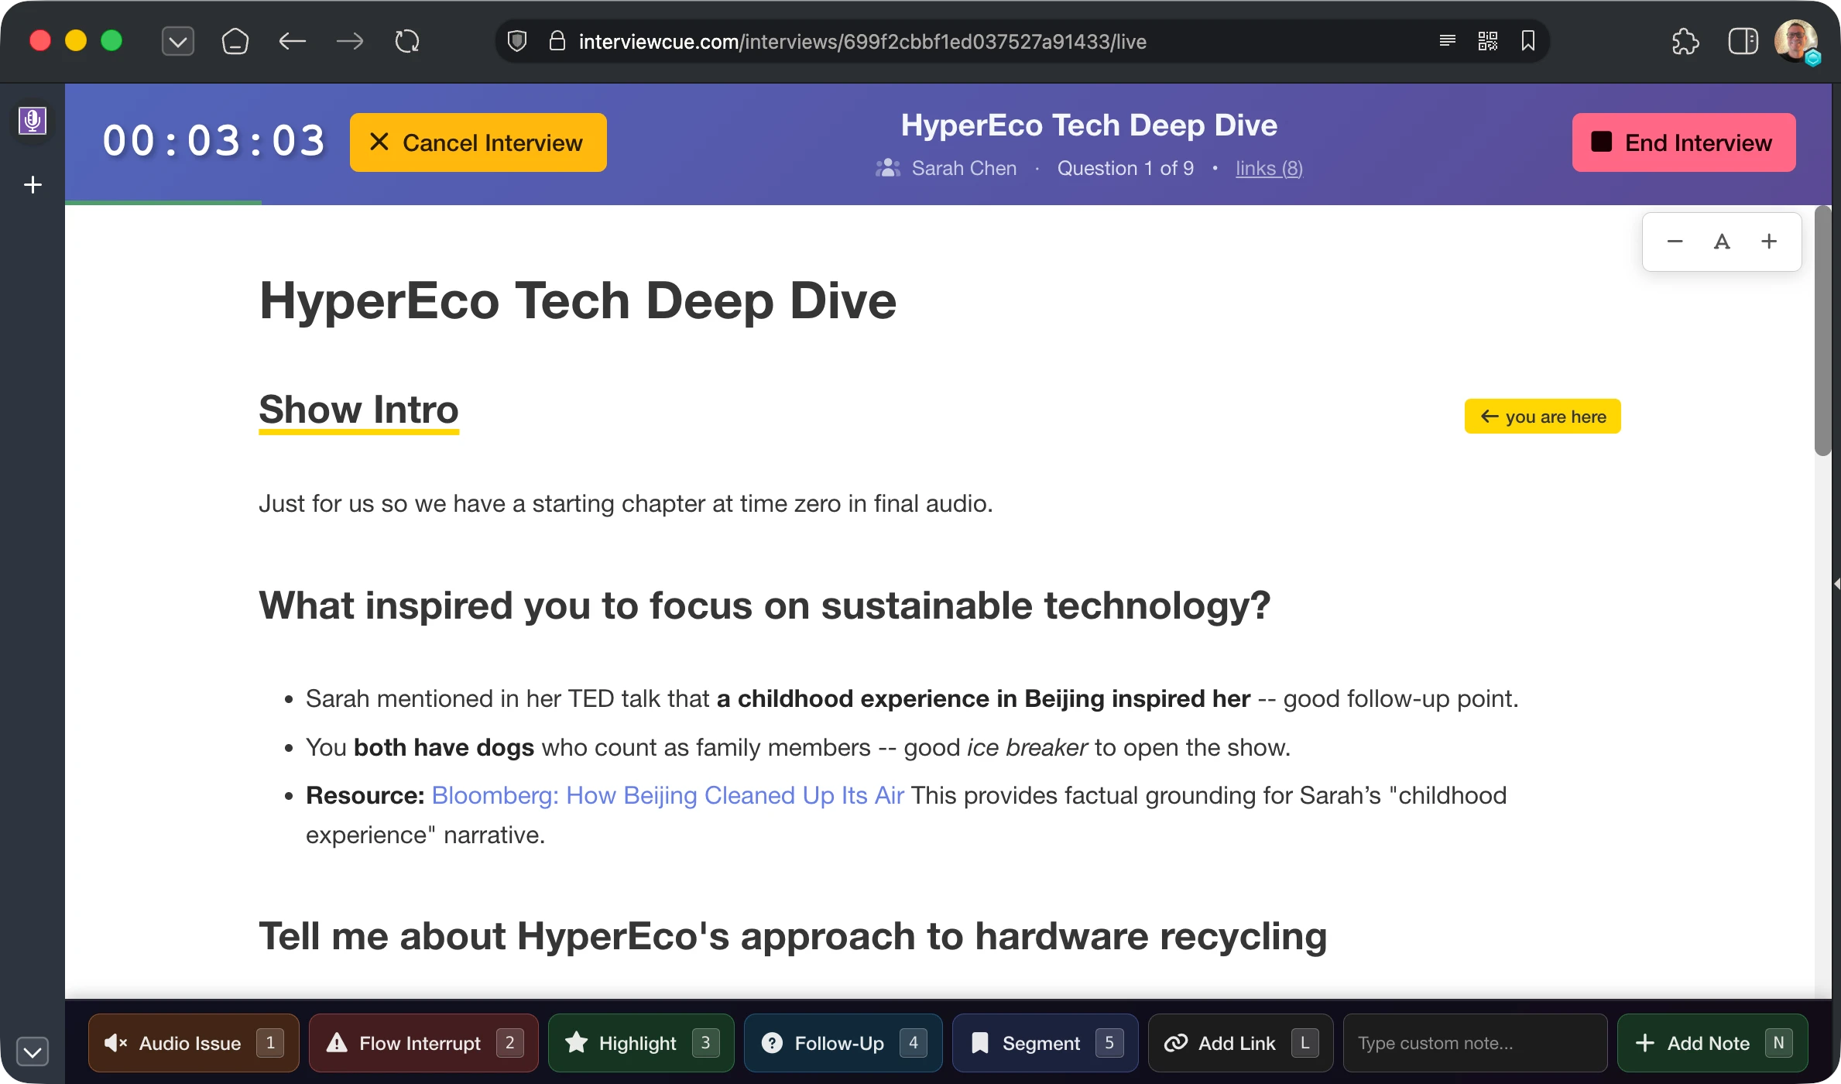The image size is (1841, 1084).
Task: Toggle the browser sidebar panel icon
Action: 1743,41
